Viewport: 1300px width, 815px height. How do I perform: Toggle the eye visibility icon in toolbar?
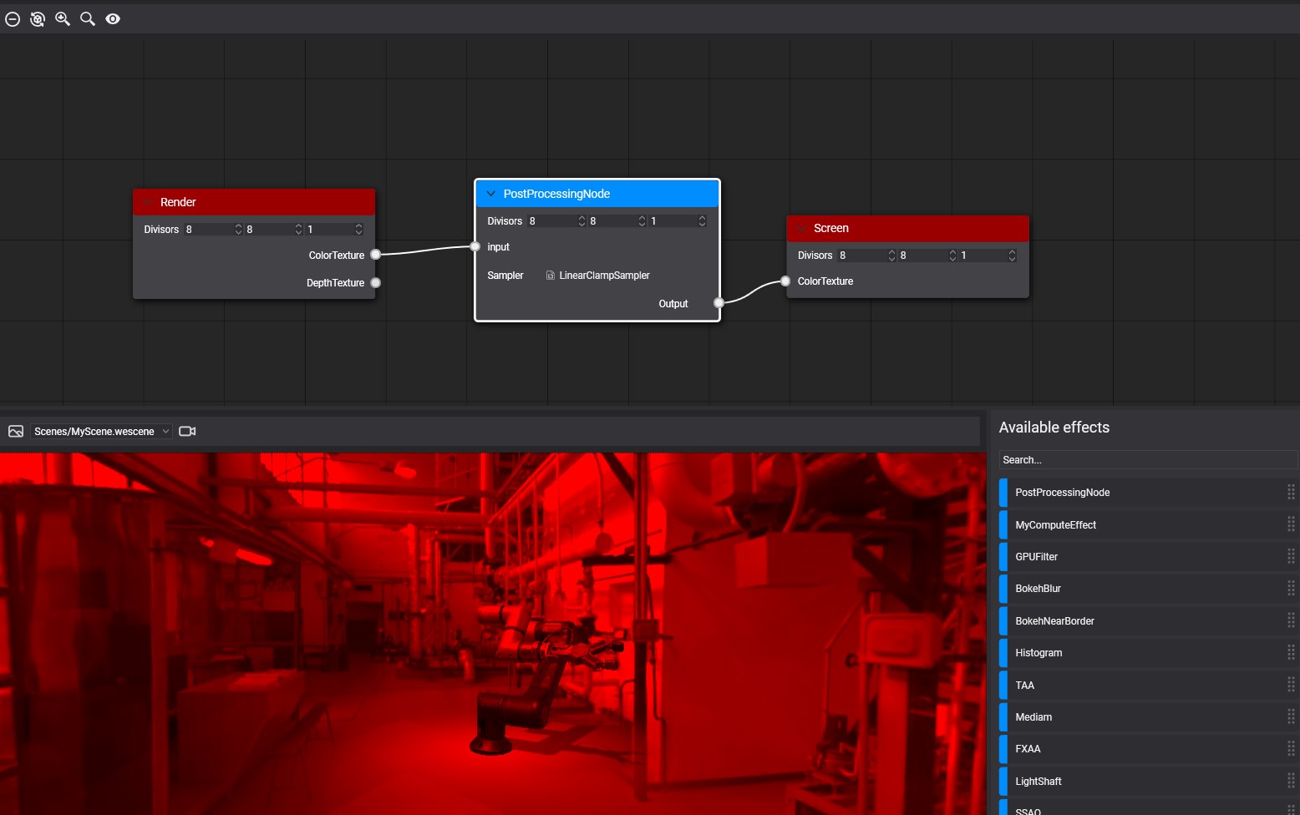pos(113,19)
